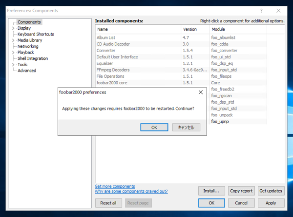Click foo_freedb2 module entry
Screen dimensions: 293x217
tap(223, 89)
